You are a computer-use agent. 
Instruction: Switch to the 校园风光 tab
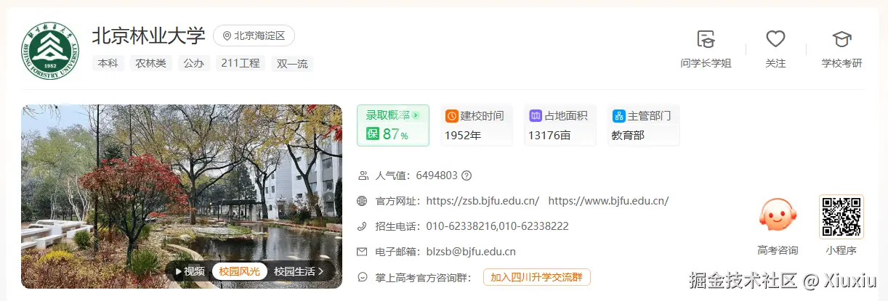[x=240, y=272]
